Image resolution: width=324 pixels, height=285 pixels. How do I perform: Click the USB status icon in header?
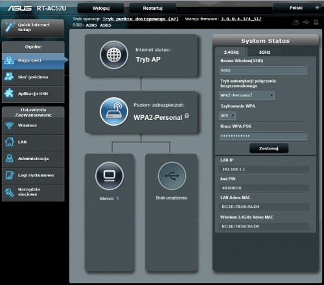[x=306, y=22]
